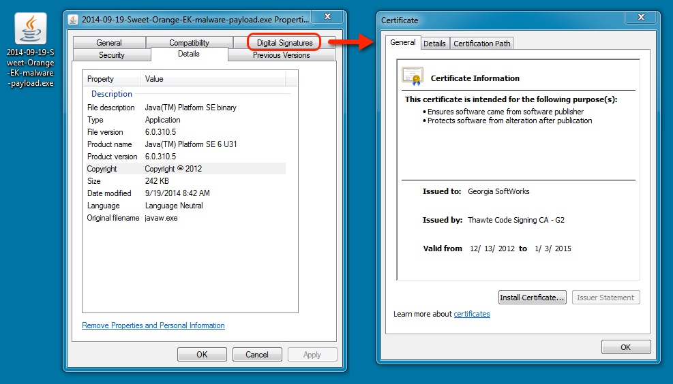Select the General tab in Certificate window
This screenshot has width=673, height=384.
point(402,42)
